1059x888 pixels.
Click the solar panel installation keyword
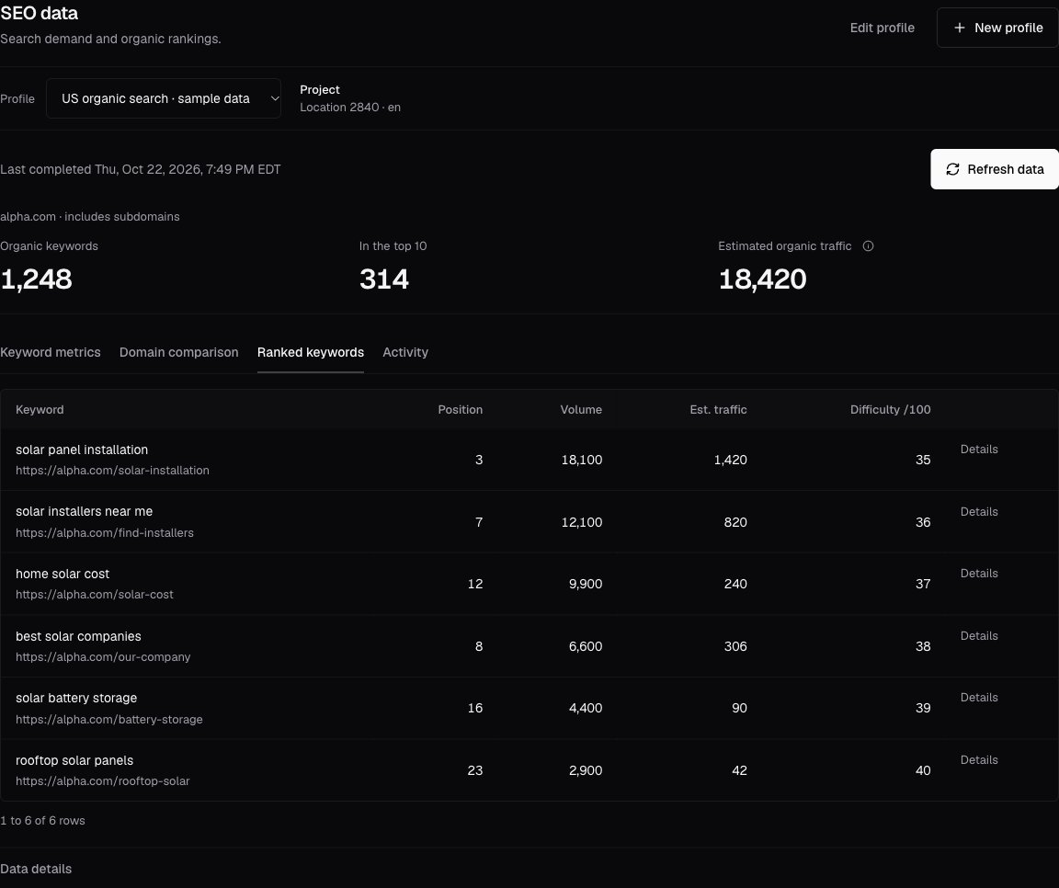pos(82,450)
